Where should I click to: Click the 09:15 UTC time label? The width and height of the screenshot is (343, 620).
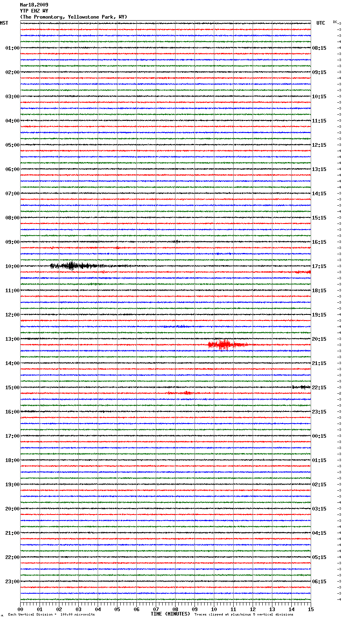pos(319,72)
